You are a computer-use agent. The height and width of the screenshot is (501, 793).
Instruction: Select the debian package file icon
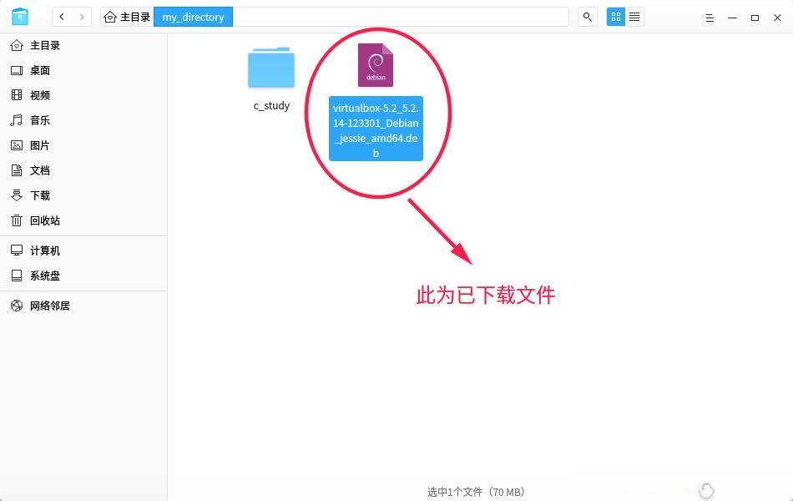(x=376, y=65)
